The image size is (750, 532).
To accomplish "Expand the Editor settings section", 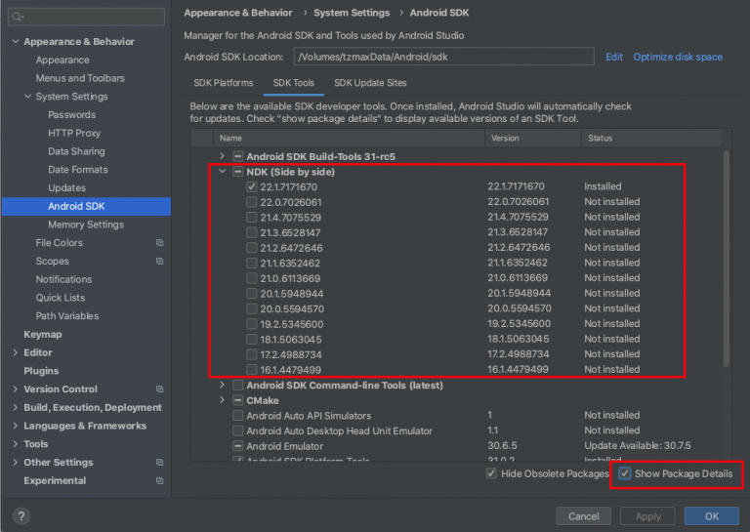I will pos(15,352).
